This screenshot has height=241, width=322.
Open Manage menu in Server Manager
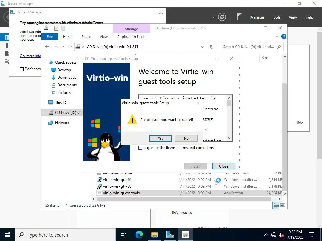click(x=257, y=17)
